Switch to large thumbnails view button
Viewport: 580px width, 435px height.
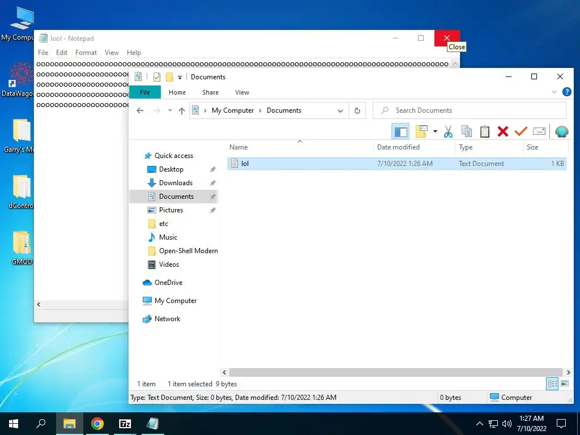point(565,383)
